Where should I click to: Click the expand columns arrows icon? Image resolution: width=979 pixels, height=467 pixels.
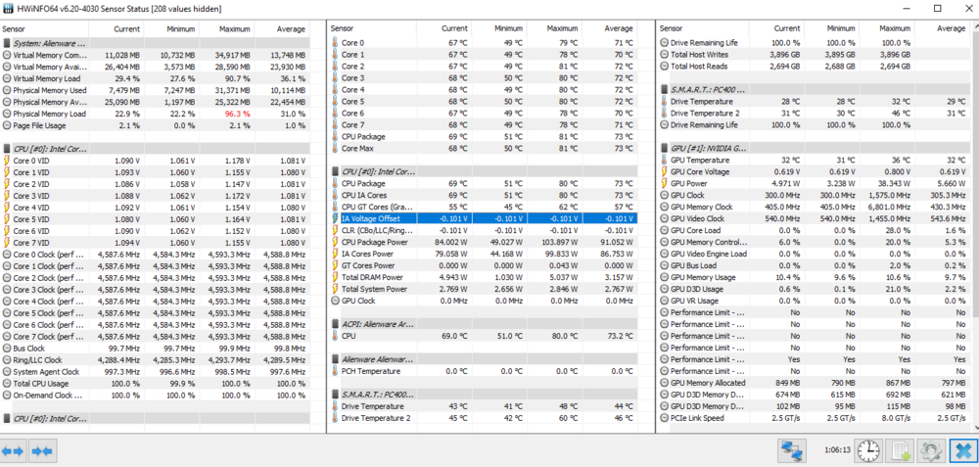click(14, 450)
